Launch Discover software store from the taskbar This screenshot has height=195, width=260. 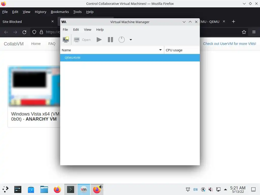tap(31, 189)
